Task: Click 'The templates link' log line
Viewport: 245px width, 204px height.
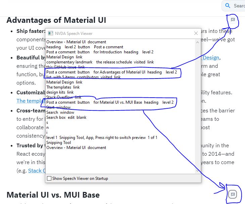Action: [63, 87]
